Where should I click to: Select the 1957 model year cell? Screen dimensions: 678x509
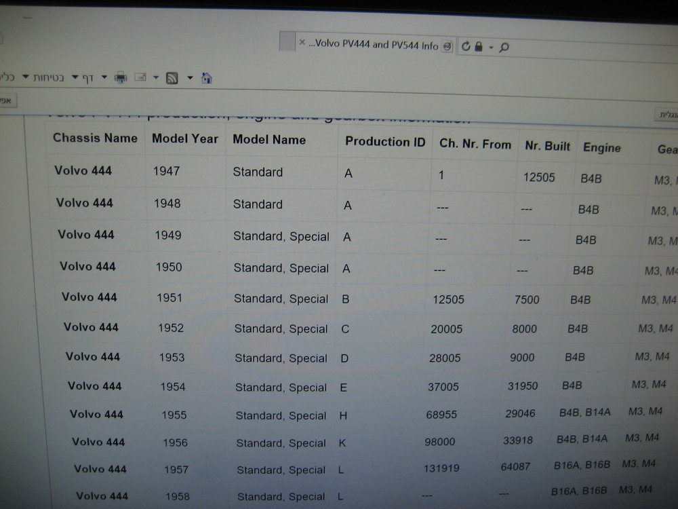point(176,469)
